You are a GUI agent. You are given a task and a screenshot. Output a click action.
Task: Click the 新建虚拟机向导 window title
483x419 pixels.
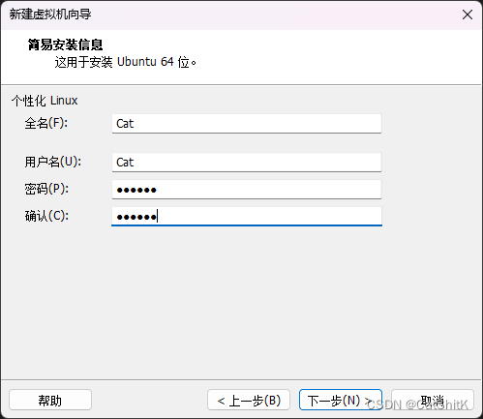50,15
